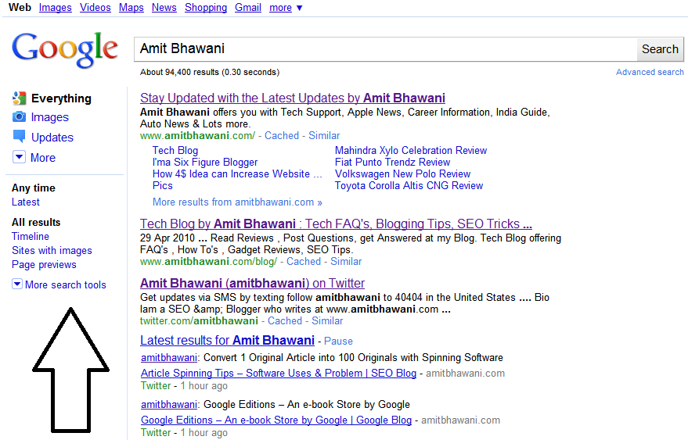Open Shopping from the top navigation

pos(206,8)
